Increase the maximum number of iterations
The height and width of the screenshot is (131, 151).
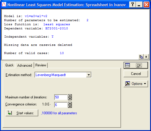70,96
